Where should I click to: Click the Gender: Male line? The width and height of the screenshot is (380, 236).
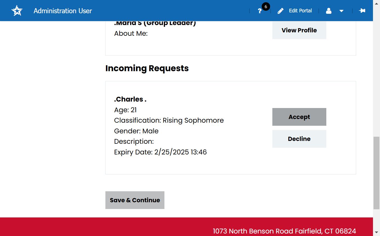tap(136, 131)
